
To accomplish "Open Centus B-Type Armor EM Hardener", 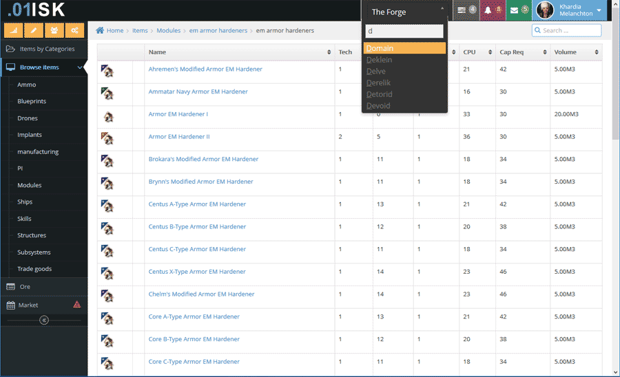I will click(197, 226).
